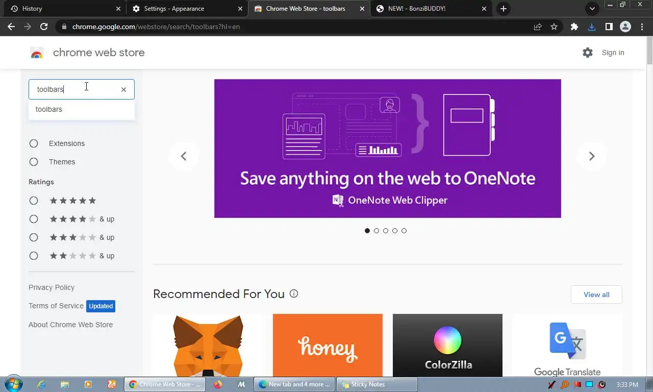Open the Extensions puzzle icon
The height and width of the screenshot is (392, 653).
(574, 27)
